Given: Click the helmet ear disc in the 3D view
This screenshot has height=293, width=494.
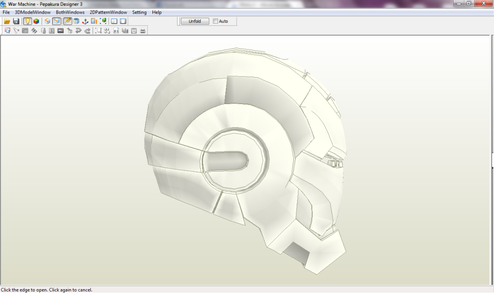Looking at the screenshot, I should pos(235,160).
